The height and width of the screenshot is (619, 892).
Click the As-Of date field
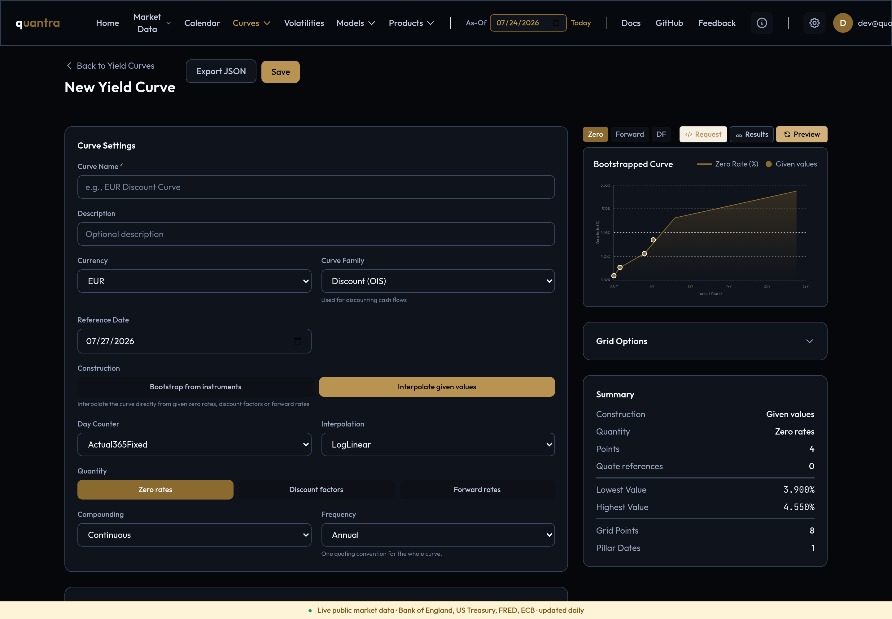(x=528, y=23)
